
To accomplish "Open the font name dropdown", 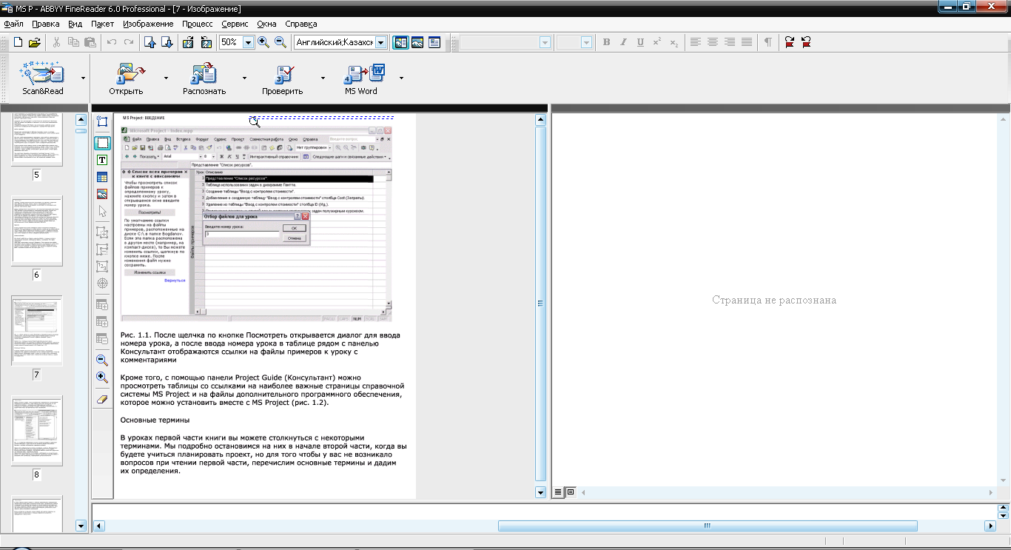I will click(x=545, y=43).
